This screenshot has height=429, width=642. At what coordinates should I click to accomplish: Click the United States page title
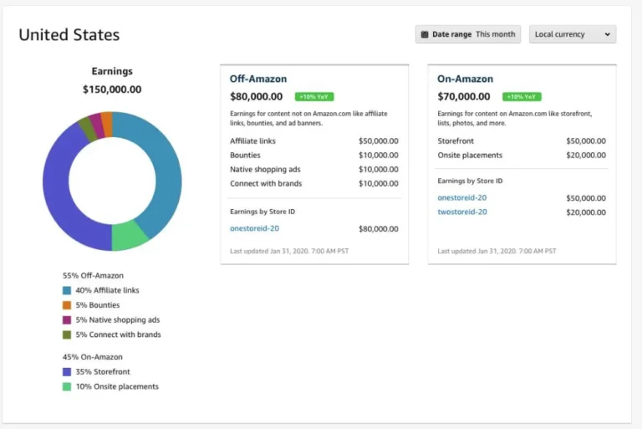click(69, 35)
